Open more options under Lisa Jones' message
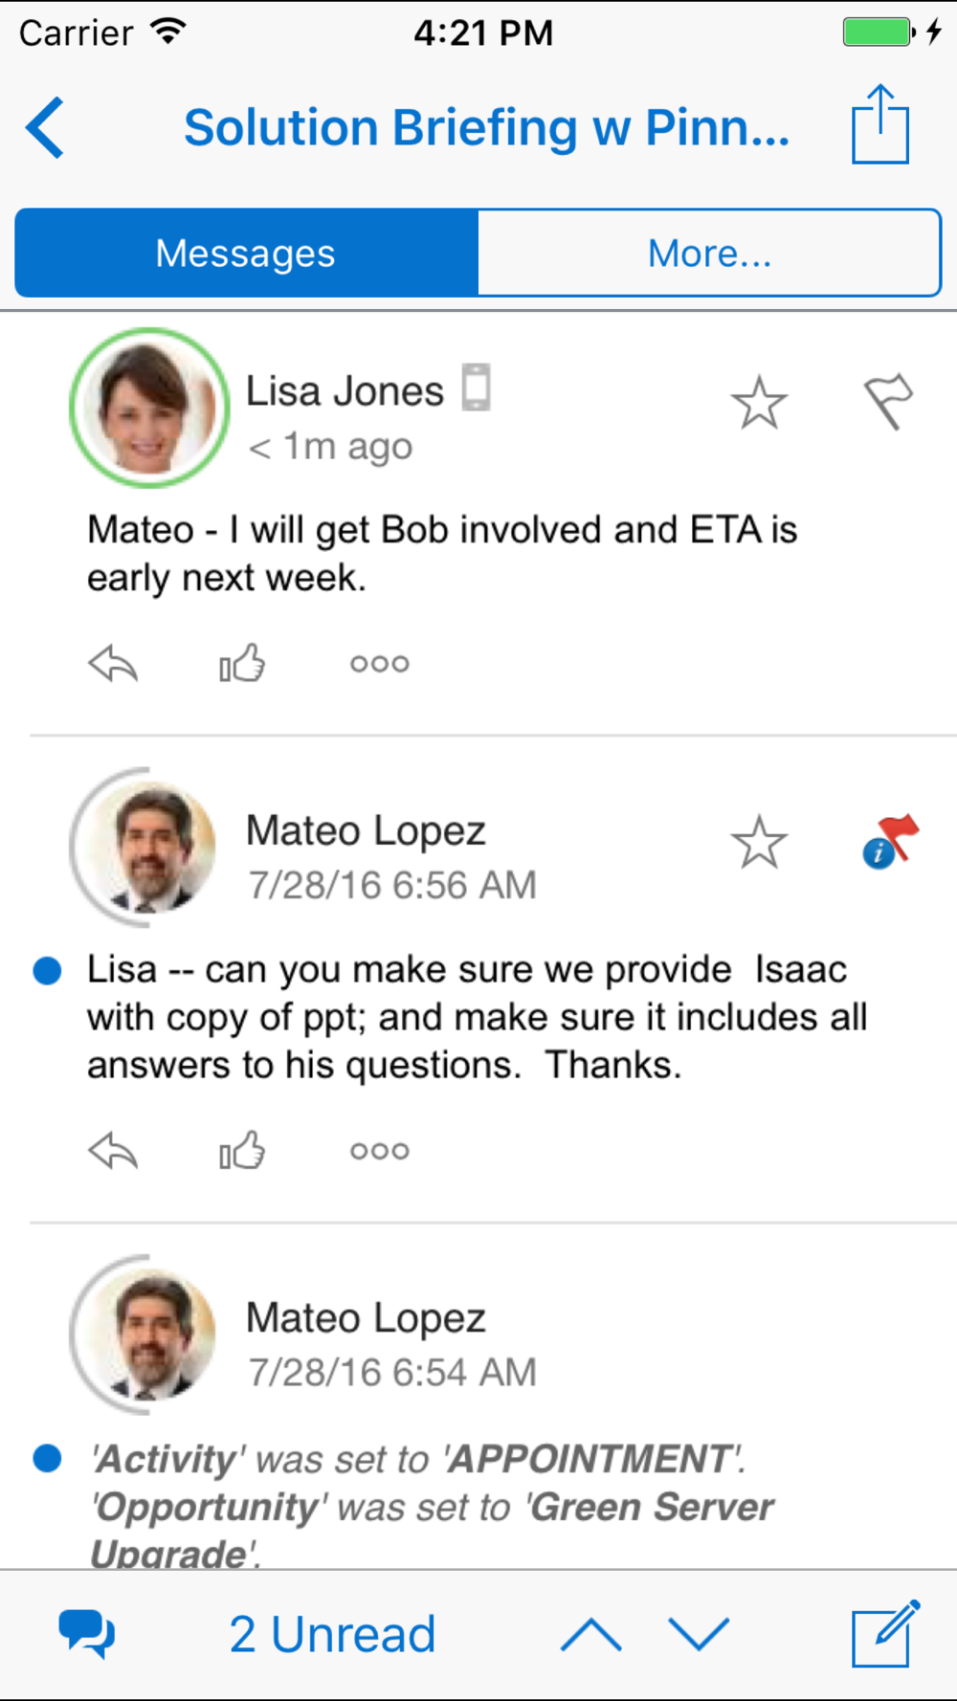957x1701 pixels. click(379, 663)
